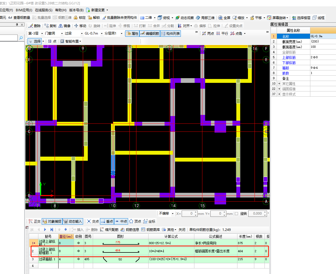The image size is (336, 274).
Task: Open the 帮助(H) menu
Action: point(61,10)
